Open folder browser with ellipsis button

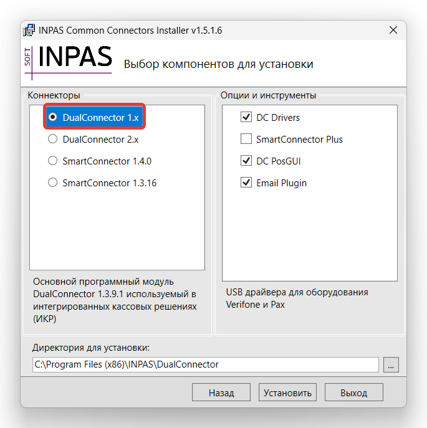coord(391,365)
